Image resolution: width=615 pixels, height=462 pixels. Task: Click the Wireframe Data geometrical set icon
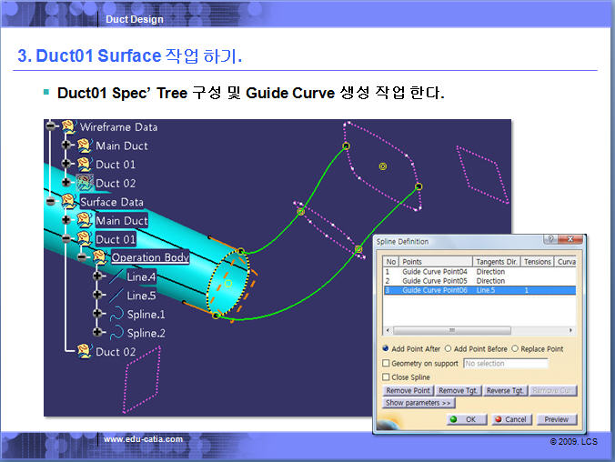(x=67, y=127)
